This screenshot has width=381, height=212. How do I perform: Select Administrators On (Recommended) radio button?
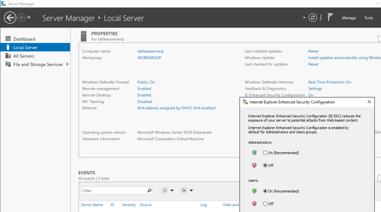(265, 153)
